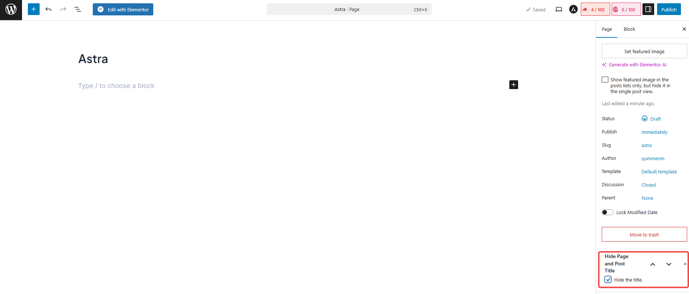Open the 4 / 100 SEO score panel
The width and height of the screenshot is (689, 294).
pyautogui.click(x=595, y=10)
